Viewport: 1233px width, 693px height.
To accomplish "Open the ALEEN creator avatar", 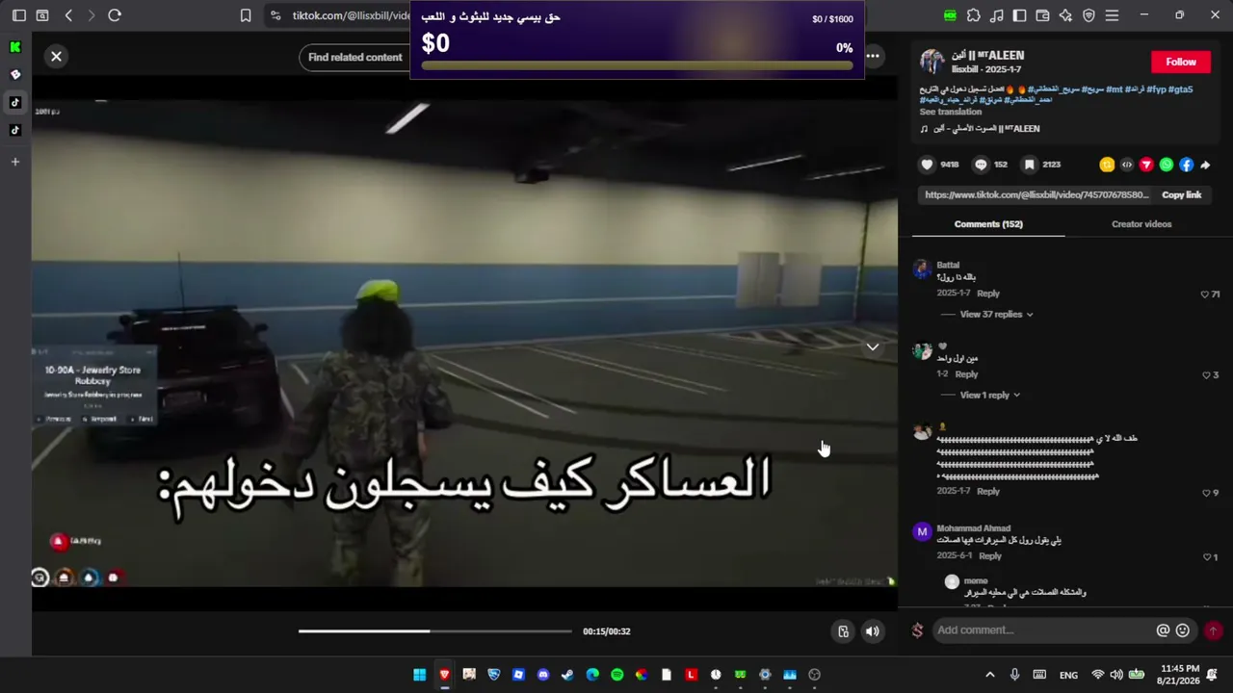I will point(931,62).
